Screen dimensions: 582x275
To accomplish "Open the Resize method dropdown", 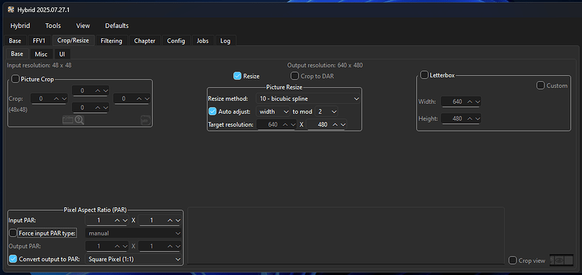I will pos(308,99).
